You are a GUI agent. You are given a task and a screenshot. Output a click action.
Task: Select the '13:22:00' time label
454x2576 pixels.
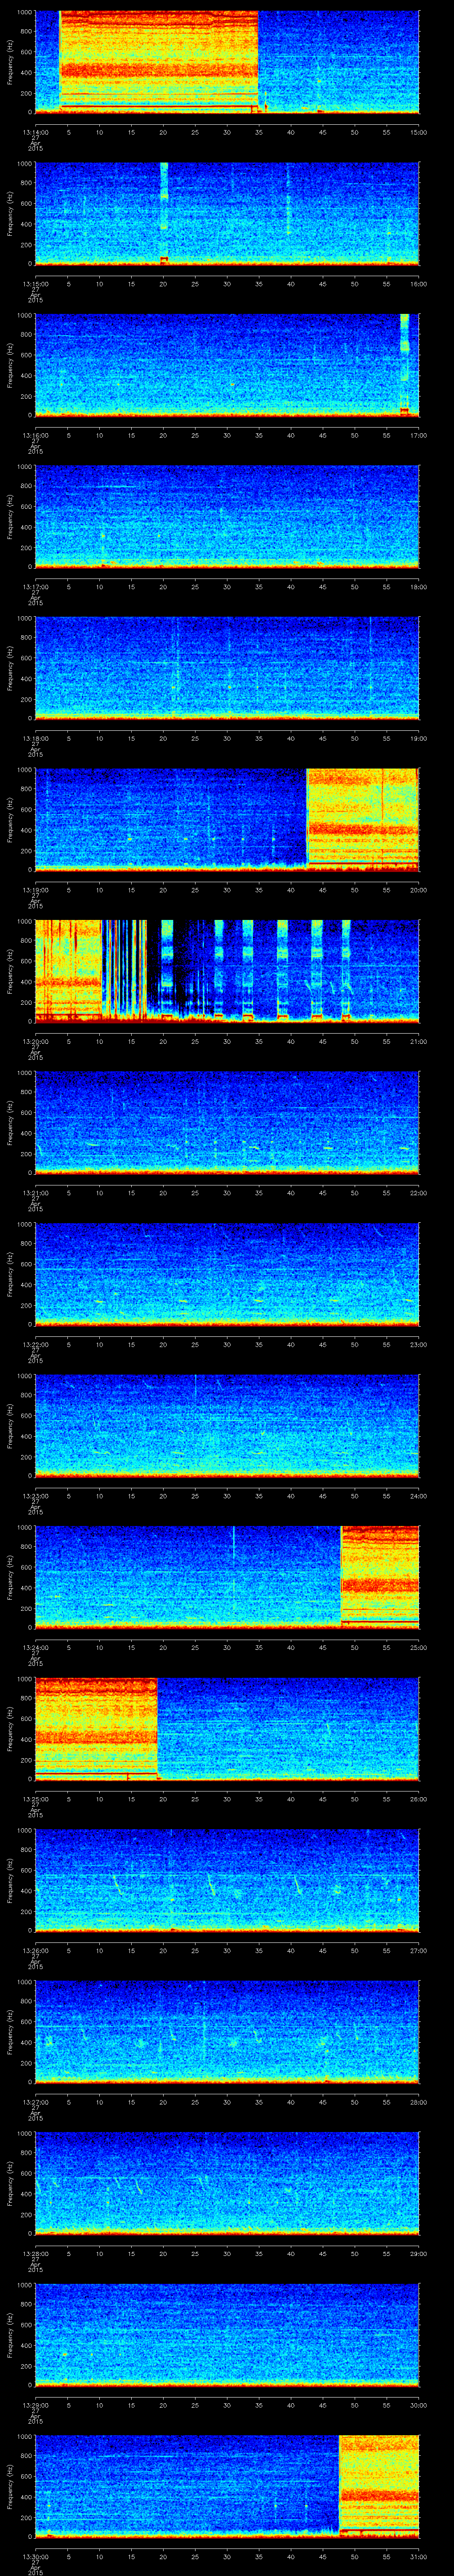[35, 1343]
